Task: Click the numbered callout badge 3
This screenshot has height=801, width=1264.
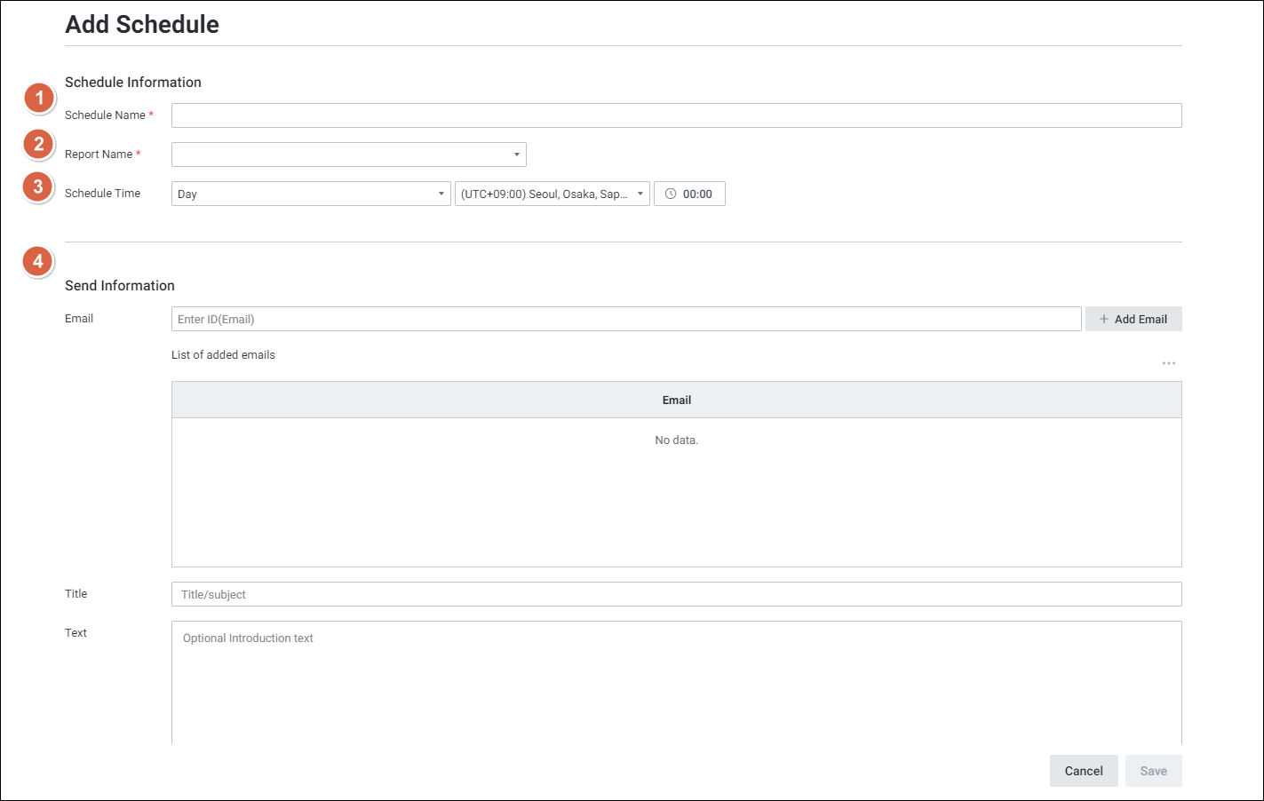Action: pyautogui.click(x=38, y=187)
